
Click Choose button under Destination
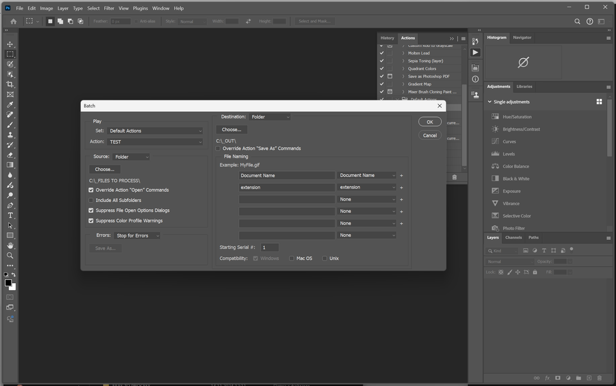(x=231, y=129)
